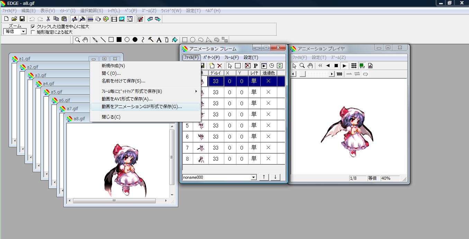Click the clock delay icon in frame window
Screen dimensions: 469x239
[272, 66]
